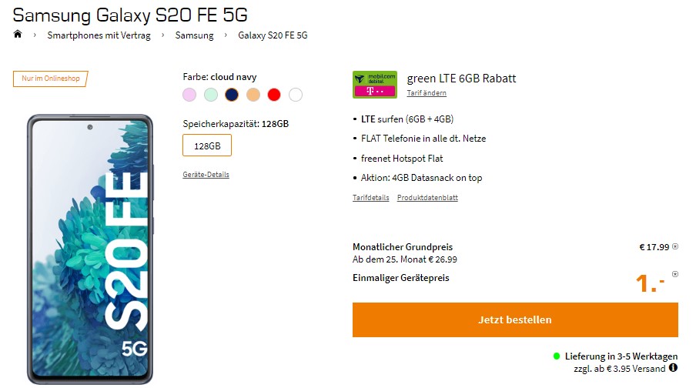Select the lavender pink color option
696x388 pixels.
(189, 95)
